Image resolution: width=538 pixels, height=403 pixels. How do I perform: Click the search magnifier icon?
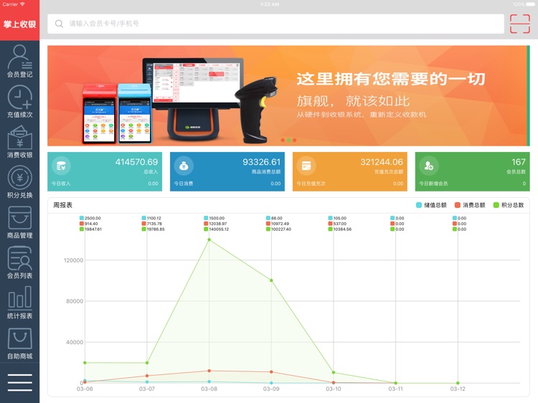(x=59, y=24)
